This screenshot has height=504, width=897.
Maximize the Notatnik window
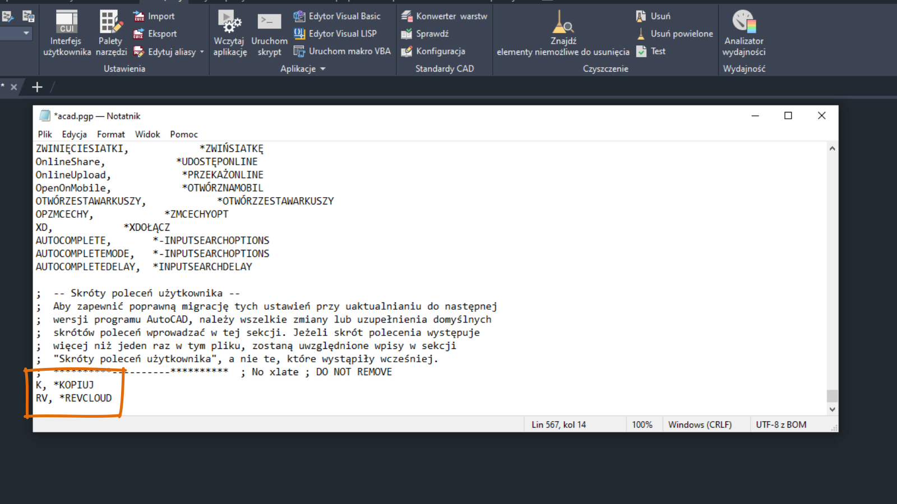(788, 116)
